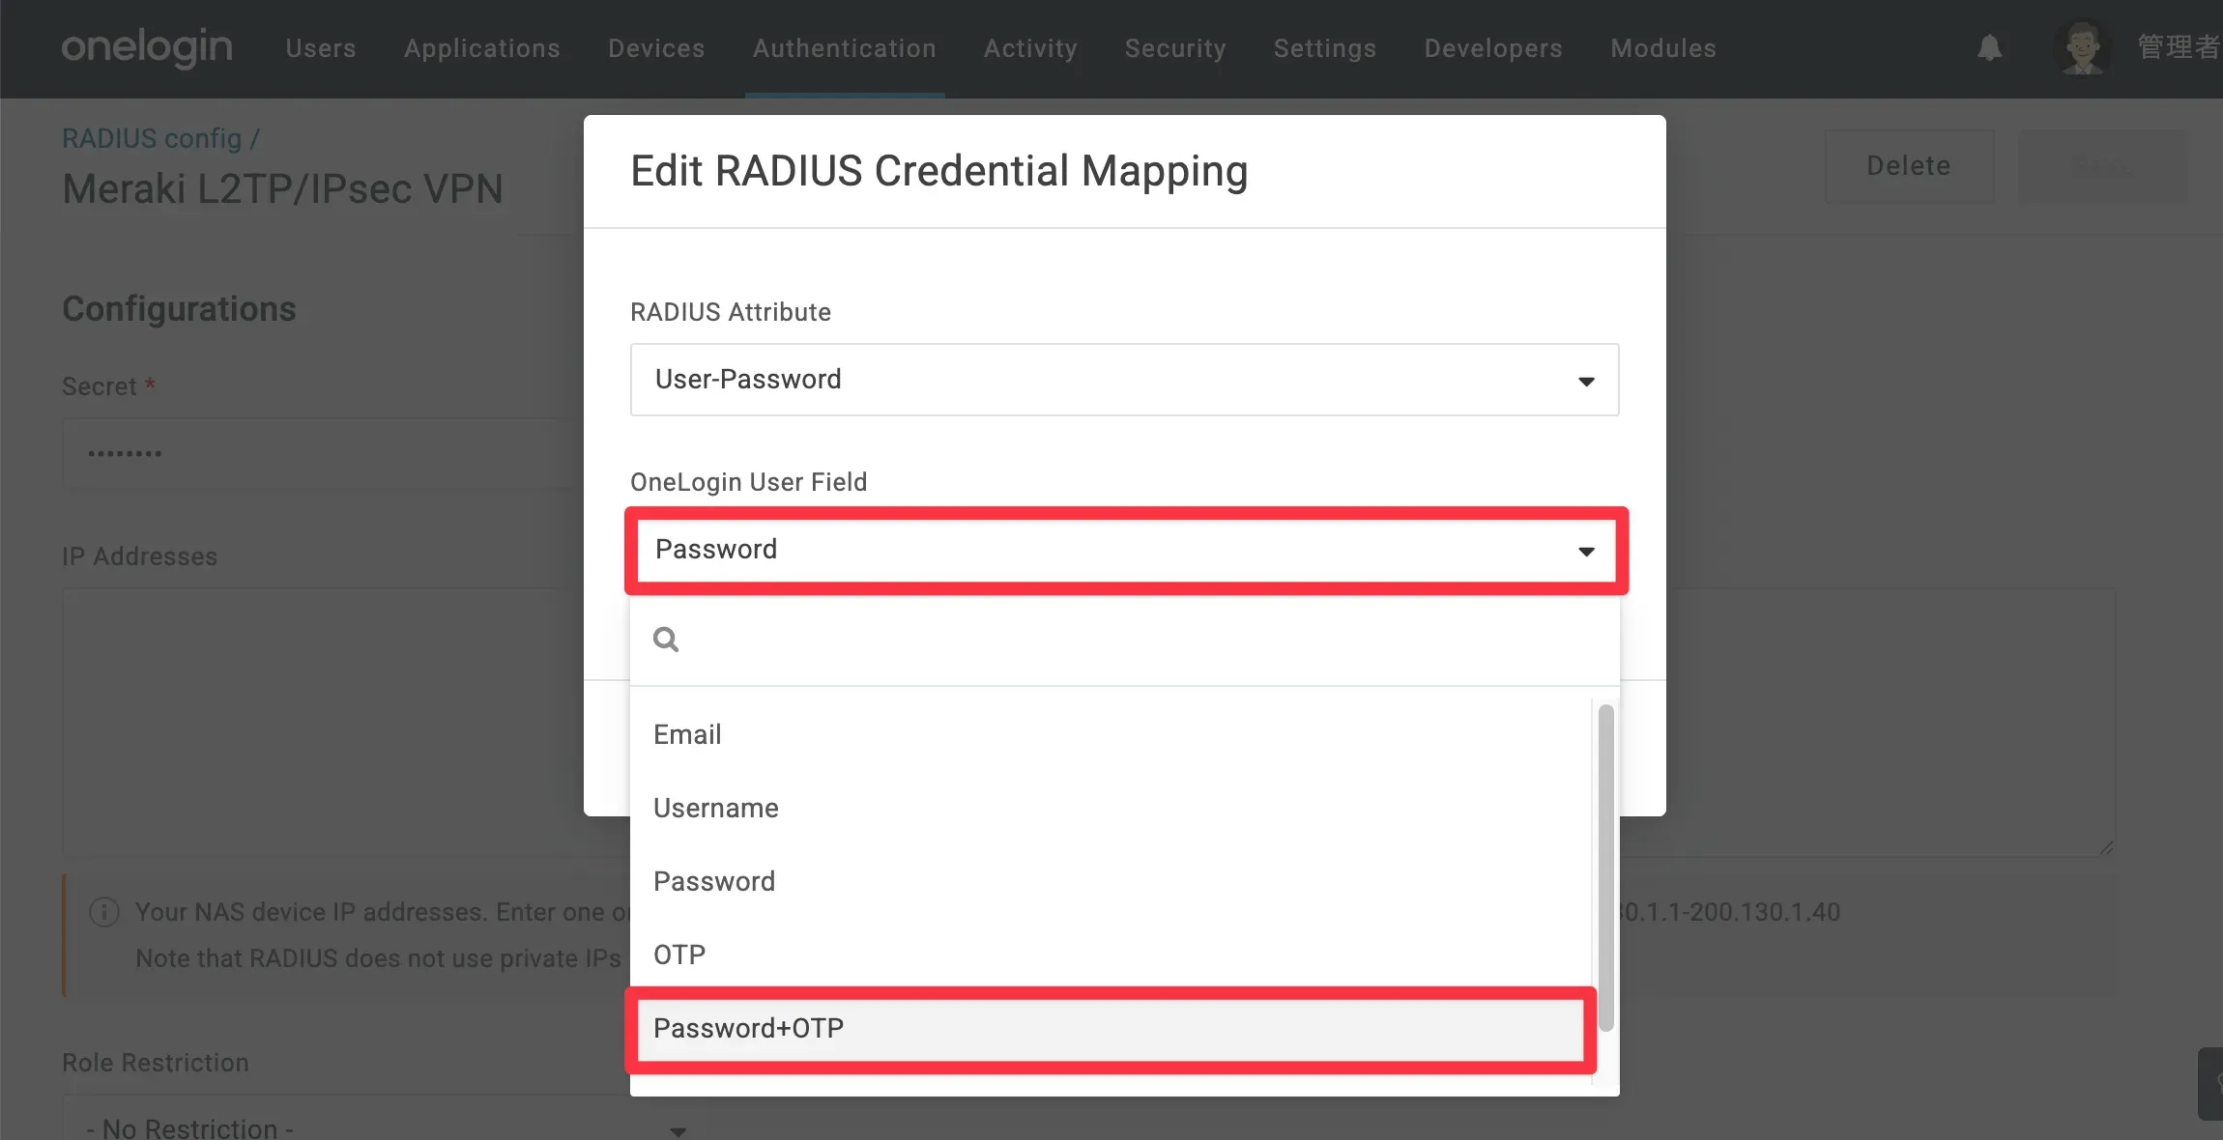Viewport: 2223px width, 1140px height.
Task: Type in the dropdown search field
Action: [x=1140, y=640]
